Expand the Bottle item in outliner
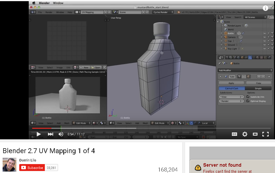Image resolution: width=275 pixels, height=173 pixels. click(222, 33)
